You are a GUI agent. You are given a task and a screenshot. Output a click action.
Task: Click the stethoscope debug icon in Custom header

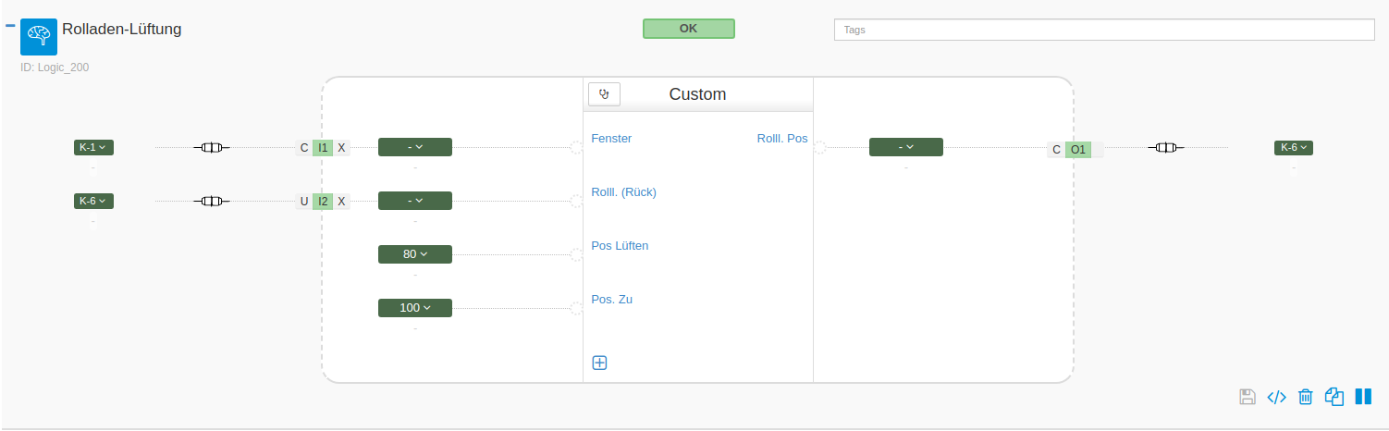[x=604, y=94]
